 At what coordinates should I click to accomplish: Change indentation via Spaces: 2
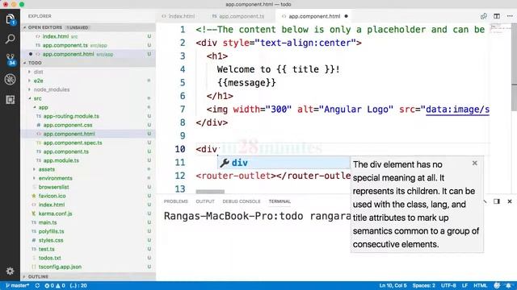[423, 285]
